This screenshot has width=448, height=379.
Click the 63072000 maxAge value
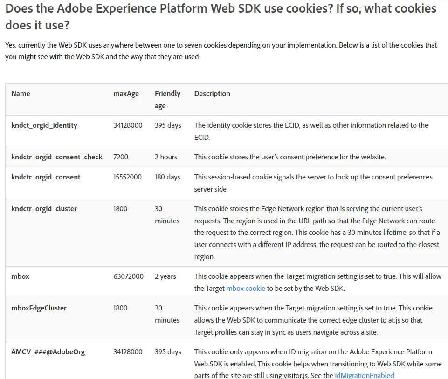(128, 276)
